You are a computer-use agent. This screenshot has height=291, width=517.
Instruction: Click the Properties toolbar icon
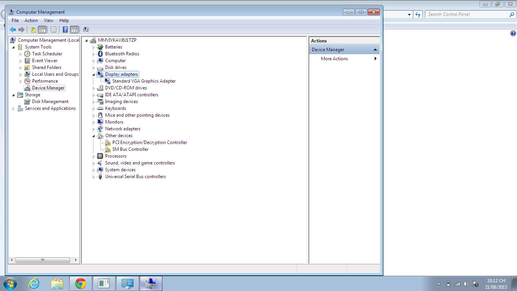tap(53, 30)
